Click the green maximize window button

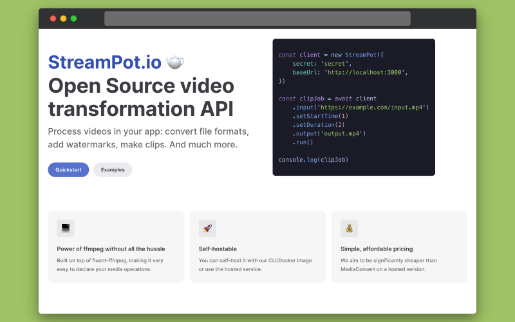(x=74, y=19)
